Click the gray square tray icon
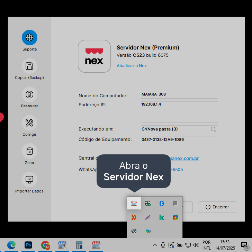This screenshot has height=252, width=252. pos(175,203)
